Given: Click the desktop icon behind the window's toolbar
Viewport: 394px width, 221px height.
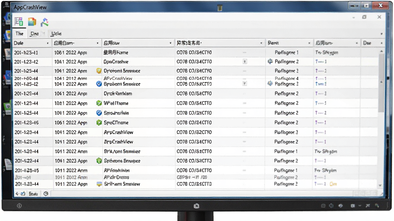Looking at the screenshot, I should [7, 19].
